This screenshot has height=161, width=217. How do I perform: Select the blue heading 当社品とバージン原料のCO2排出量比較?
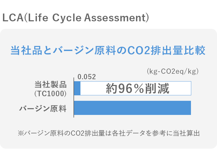(x=108, y=51)
